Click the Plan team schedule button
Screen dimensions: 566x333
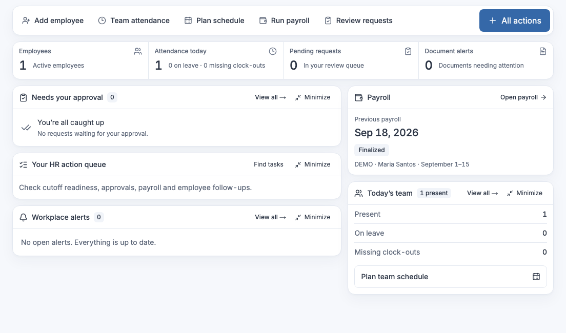point(451,277)
